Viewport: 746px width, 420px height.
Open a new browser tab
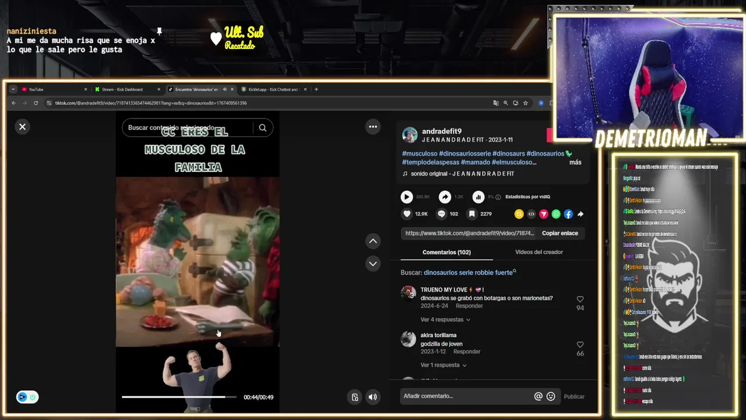tap(316, 89)
